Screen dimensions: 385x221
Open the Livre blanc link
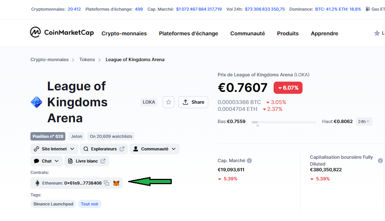(87, 161)
